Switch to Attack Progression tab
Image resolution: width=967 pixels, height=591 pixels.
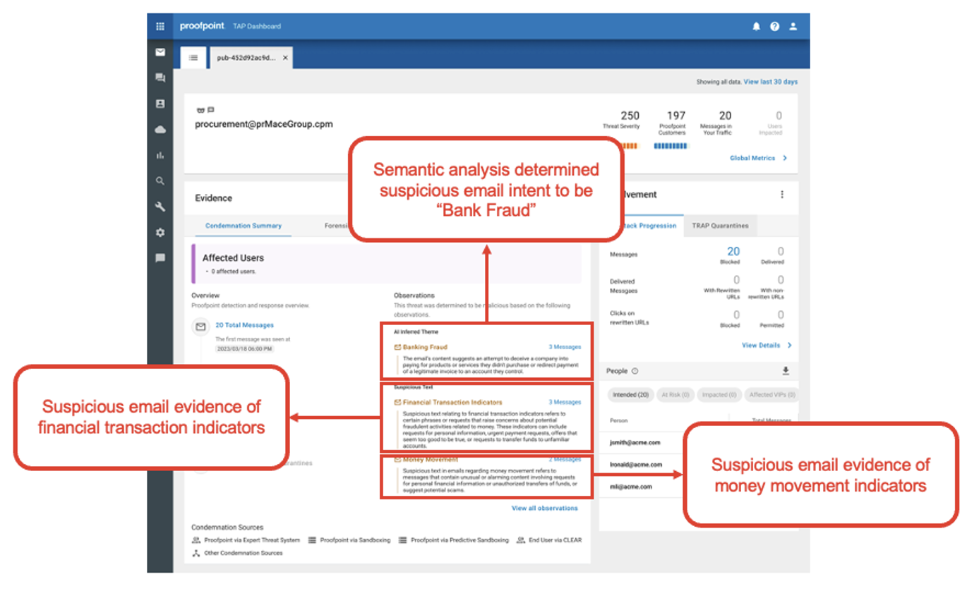647,226
